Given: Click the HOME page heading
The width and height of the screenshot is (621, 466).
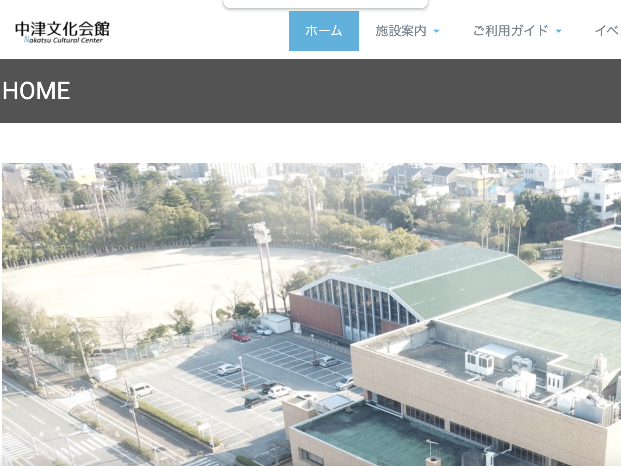Looking at the screenshot, I should (x=36, y=91).
